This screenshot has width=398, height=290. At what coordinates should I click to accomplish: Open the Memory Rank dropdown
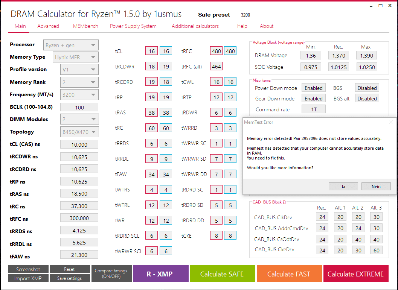[79, 82]
